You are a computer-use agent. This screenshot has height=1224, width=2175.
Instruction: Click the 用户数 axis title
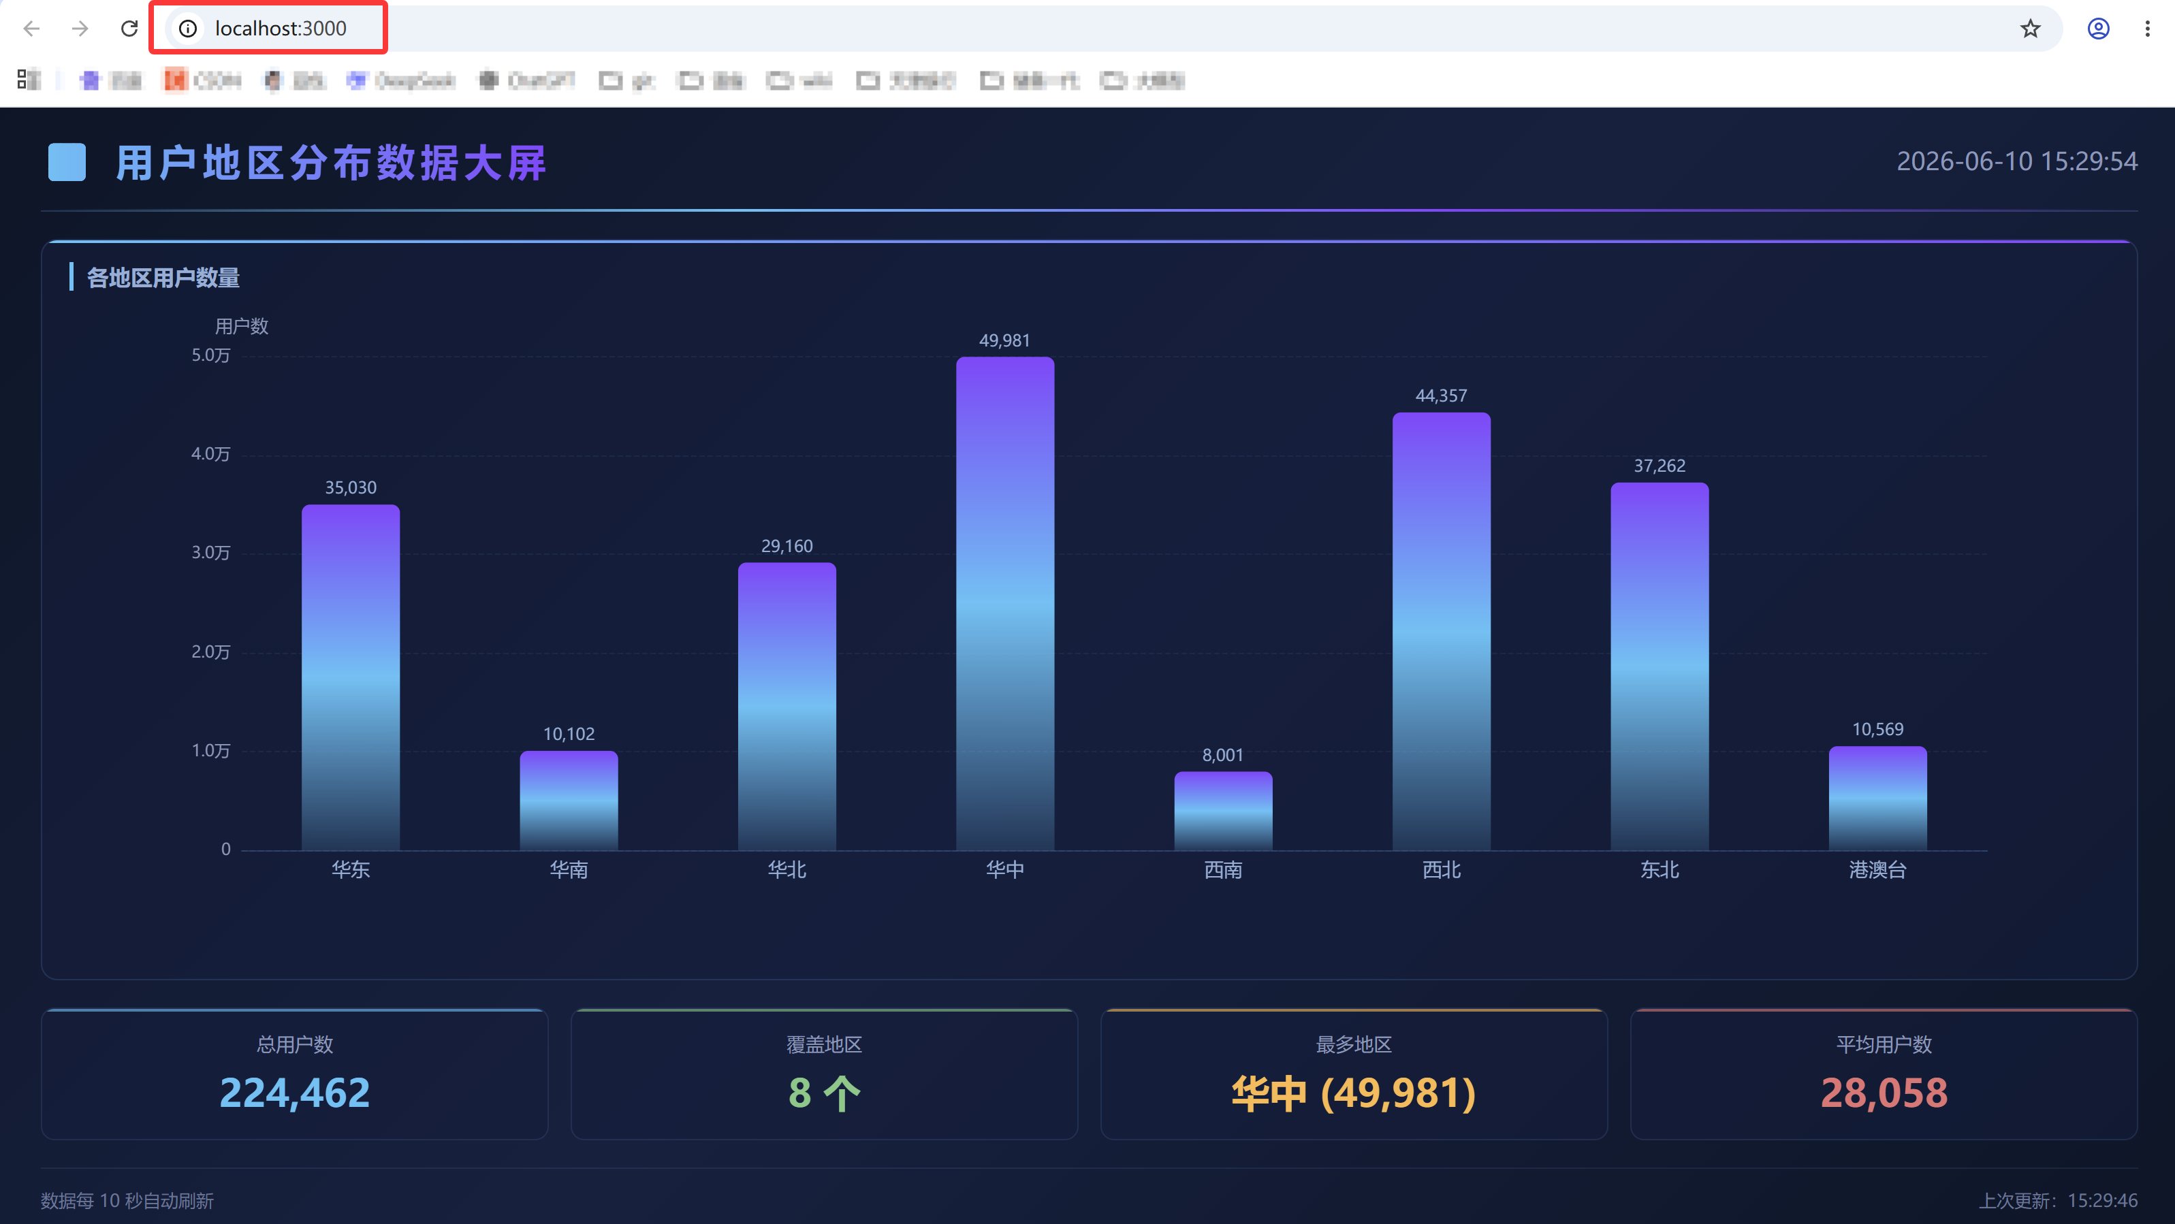click(242, 327)
